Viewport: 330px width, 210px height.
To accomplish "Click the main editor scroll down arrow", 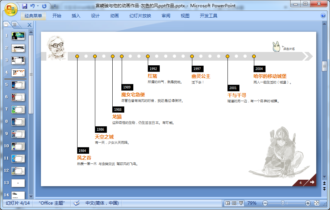I will [324, 177].
